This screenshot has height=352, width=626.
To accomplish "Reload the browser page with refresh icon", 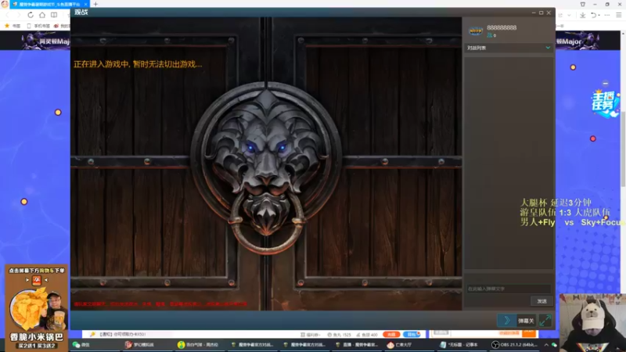I will pyautogui.click(x=31, y=15).
